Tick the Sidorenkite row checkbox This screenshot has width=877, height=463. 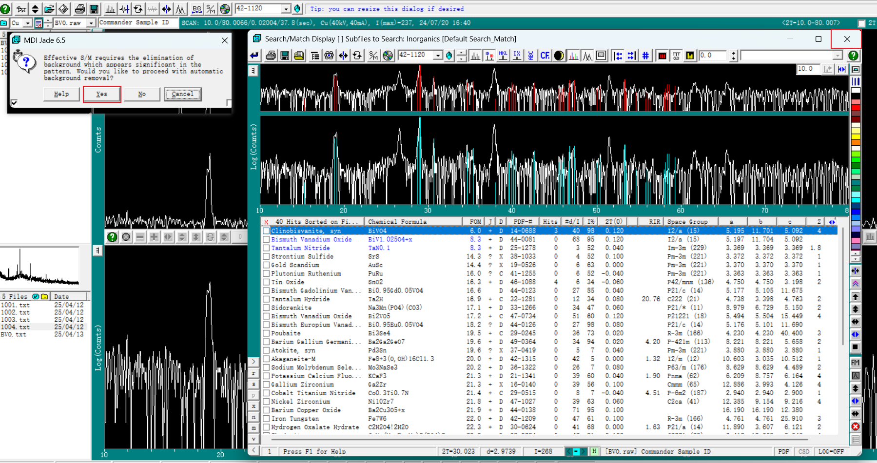(266, 308)
